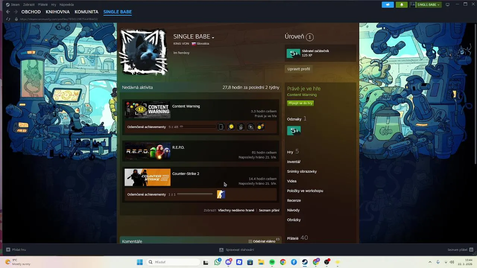Click the page vertical scrollbar
This screenshot has width=477, height=268.
tap(475, 93)
